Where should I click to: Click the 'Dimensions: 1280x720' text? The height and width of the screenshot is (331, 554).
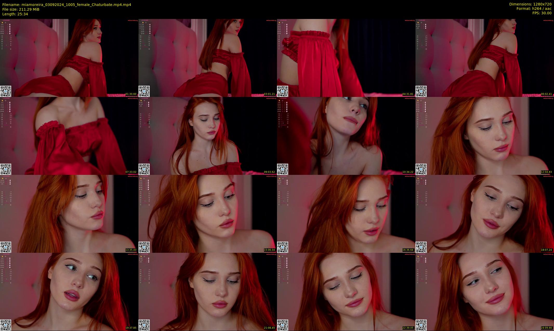[x=530, y=4]
